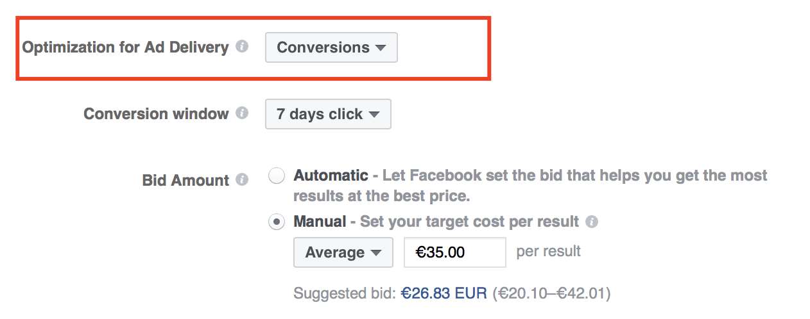Screen dimensions: 810x319
Task: Select the Automatic bid radio button
Action: pos(277,176)
